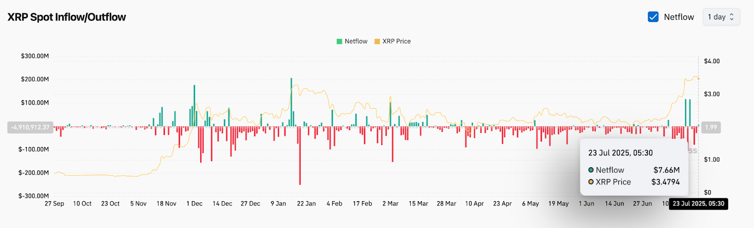Image resolution: width=754 pixels, height=228 pixels.
Task: Click the 14 Jun date label
Action: (x=615, y=204)
